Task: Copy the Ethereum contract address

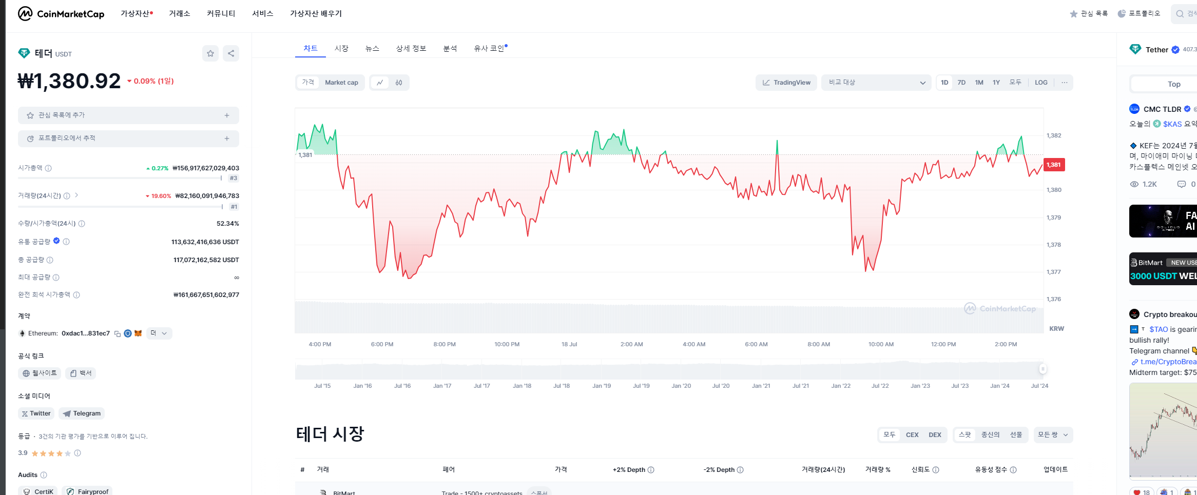Action: [118, 333]
